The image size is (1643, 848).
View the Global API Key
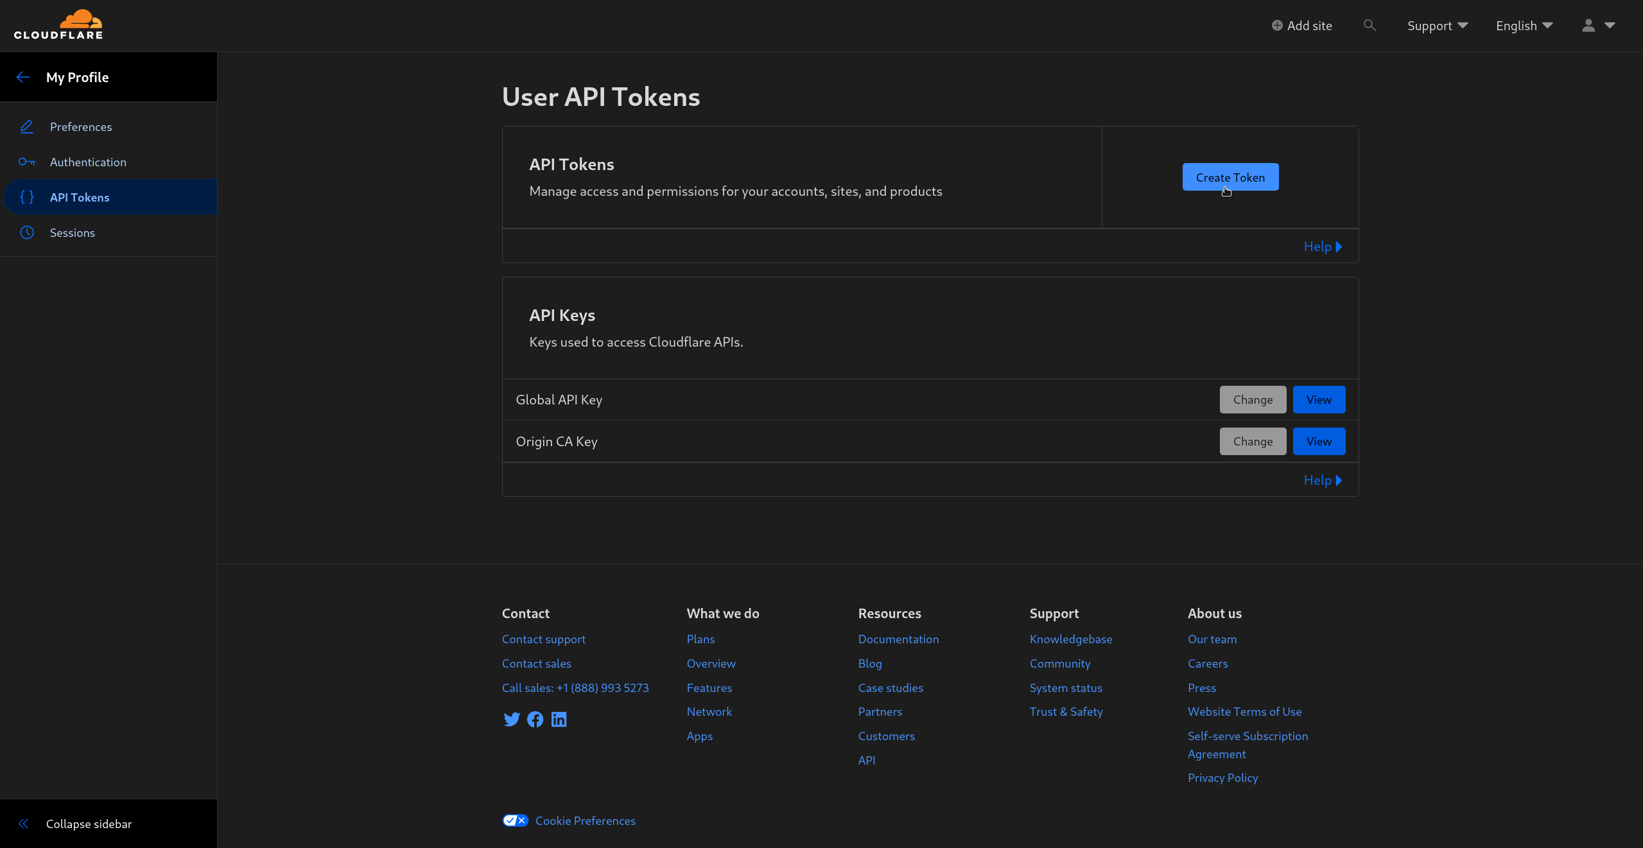1319,399
